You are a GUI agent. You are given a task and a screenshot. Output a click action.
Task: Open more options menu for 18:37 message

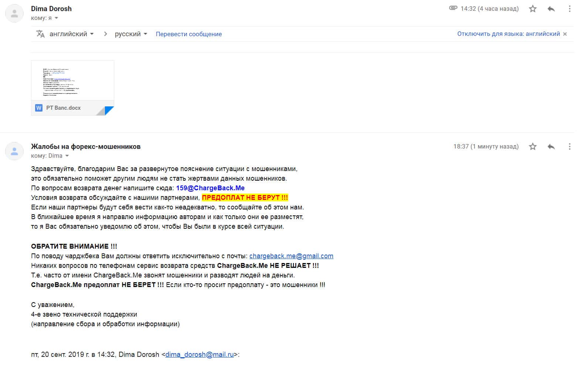pos(570,147)
